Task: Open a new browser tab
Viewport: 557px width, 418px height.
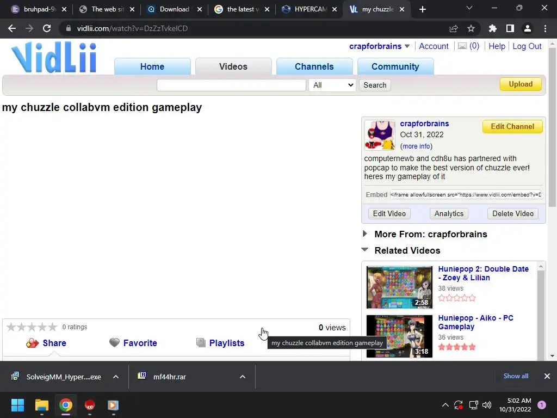Action: (x=422, y=9)
